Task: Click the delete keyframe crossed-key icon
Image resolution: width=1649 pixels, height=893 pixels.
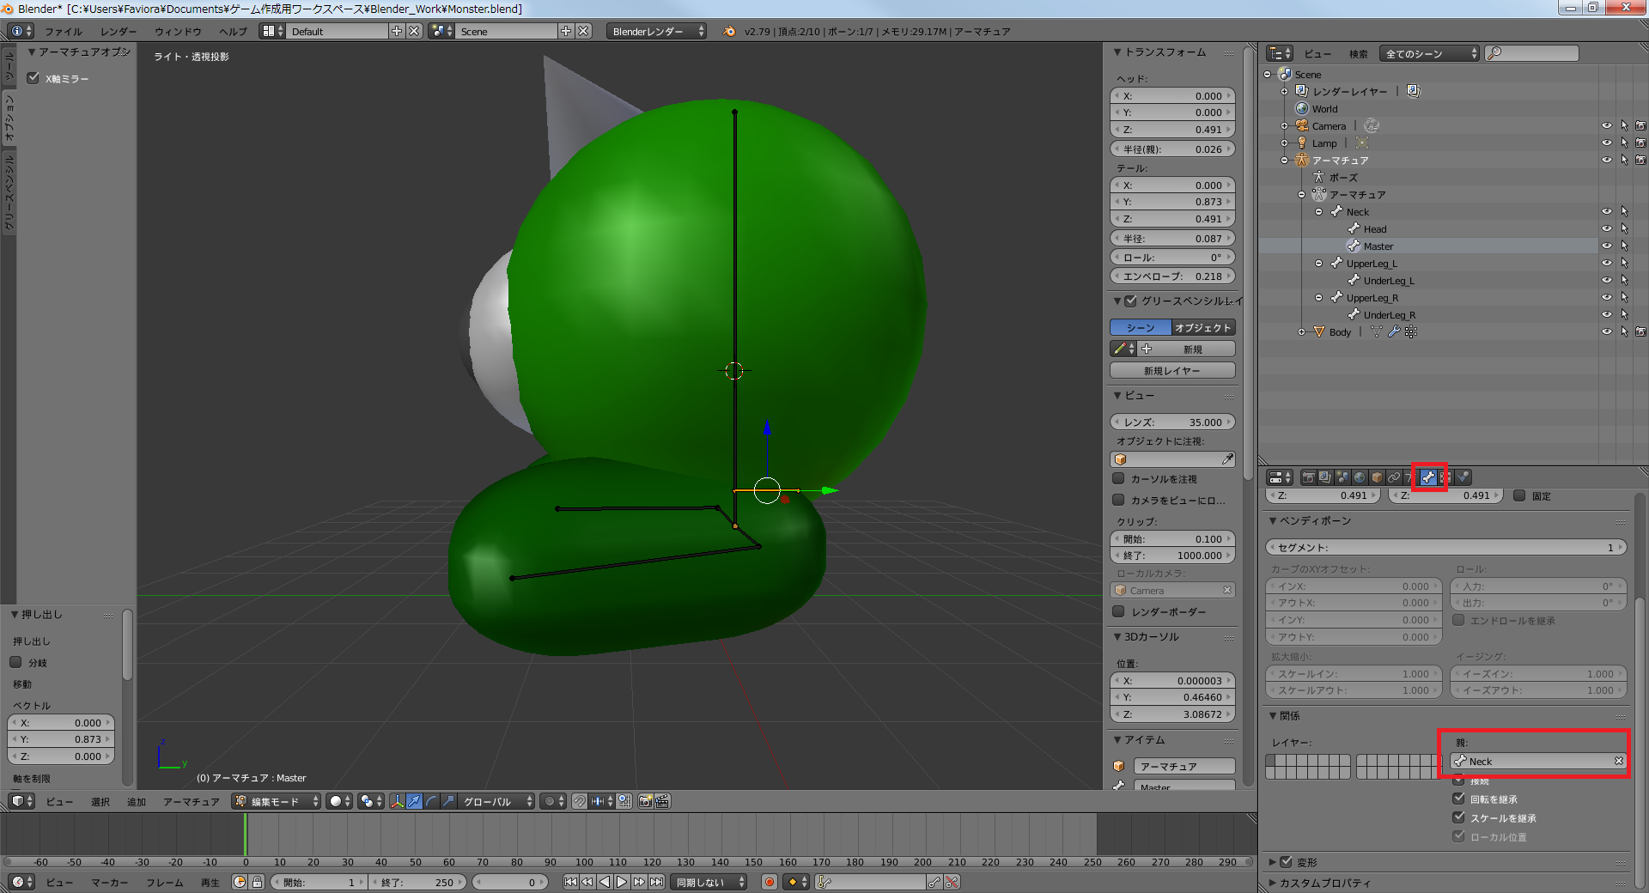Action: click(952, 882)
